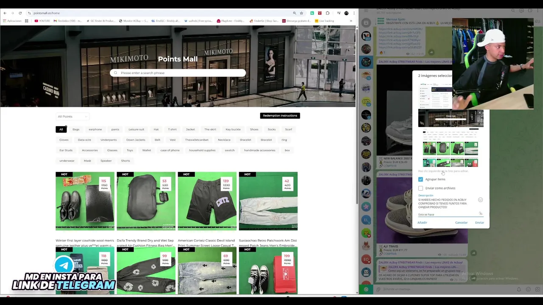The image size is (543, 305).
Task: Open the cowhide wool boots product thumbnail
Action: point(85,201)
